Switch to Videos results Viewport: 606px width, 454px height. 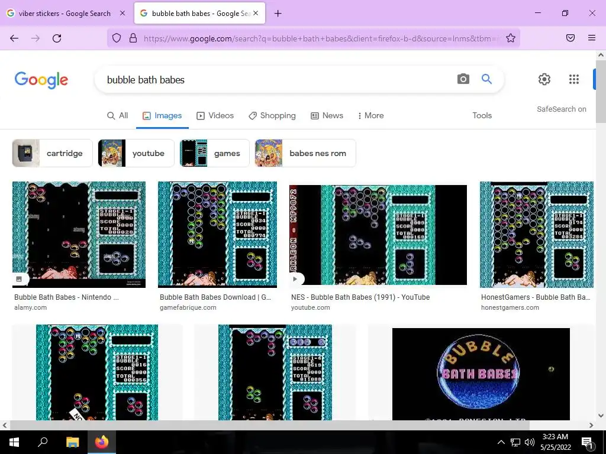(x=215, y=115)
